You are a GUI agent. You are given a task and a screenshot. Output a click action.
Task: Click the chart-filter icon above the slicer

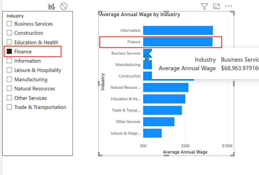[51, 6]
